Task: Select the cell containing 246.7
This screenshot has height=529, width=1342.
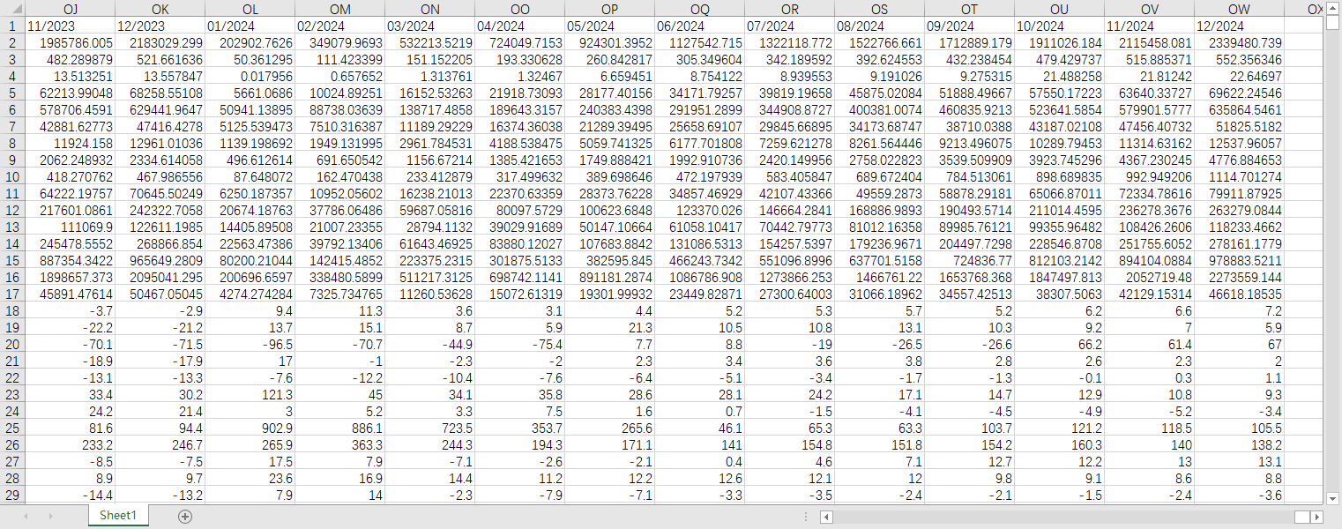Action: 160,444
